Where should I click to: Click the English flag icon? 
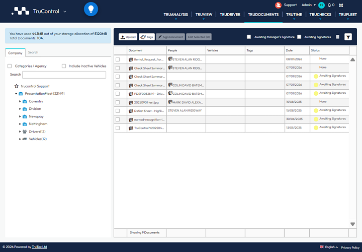[322, 247]
